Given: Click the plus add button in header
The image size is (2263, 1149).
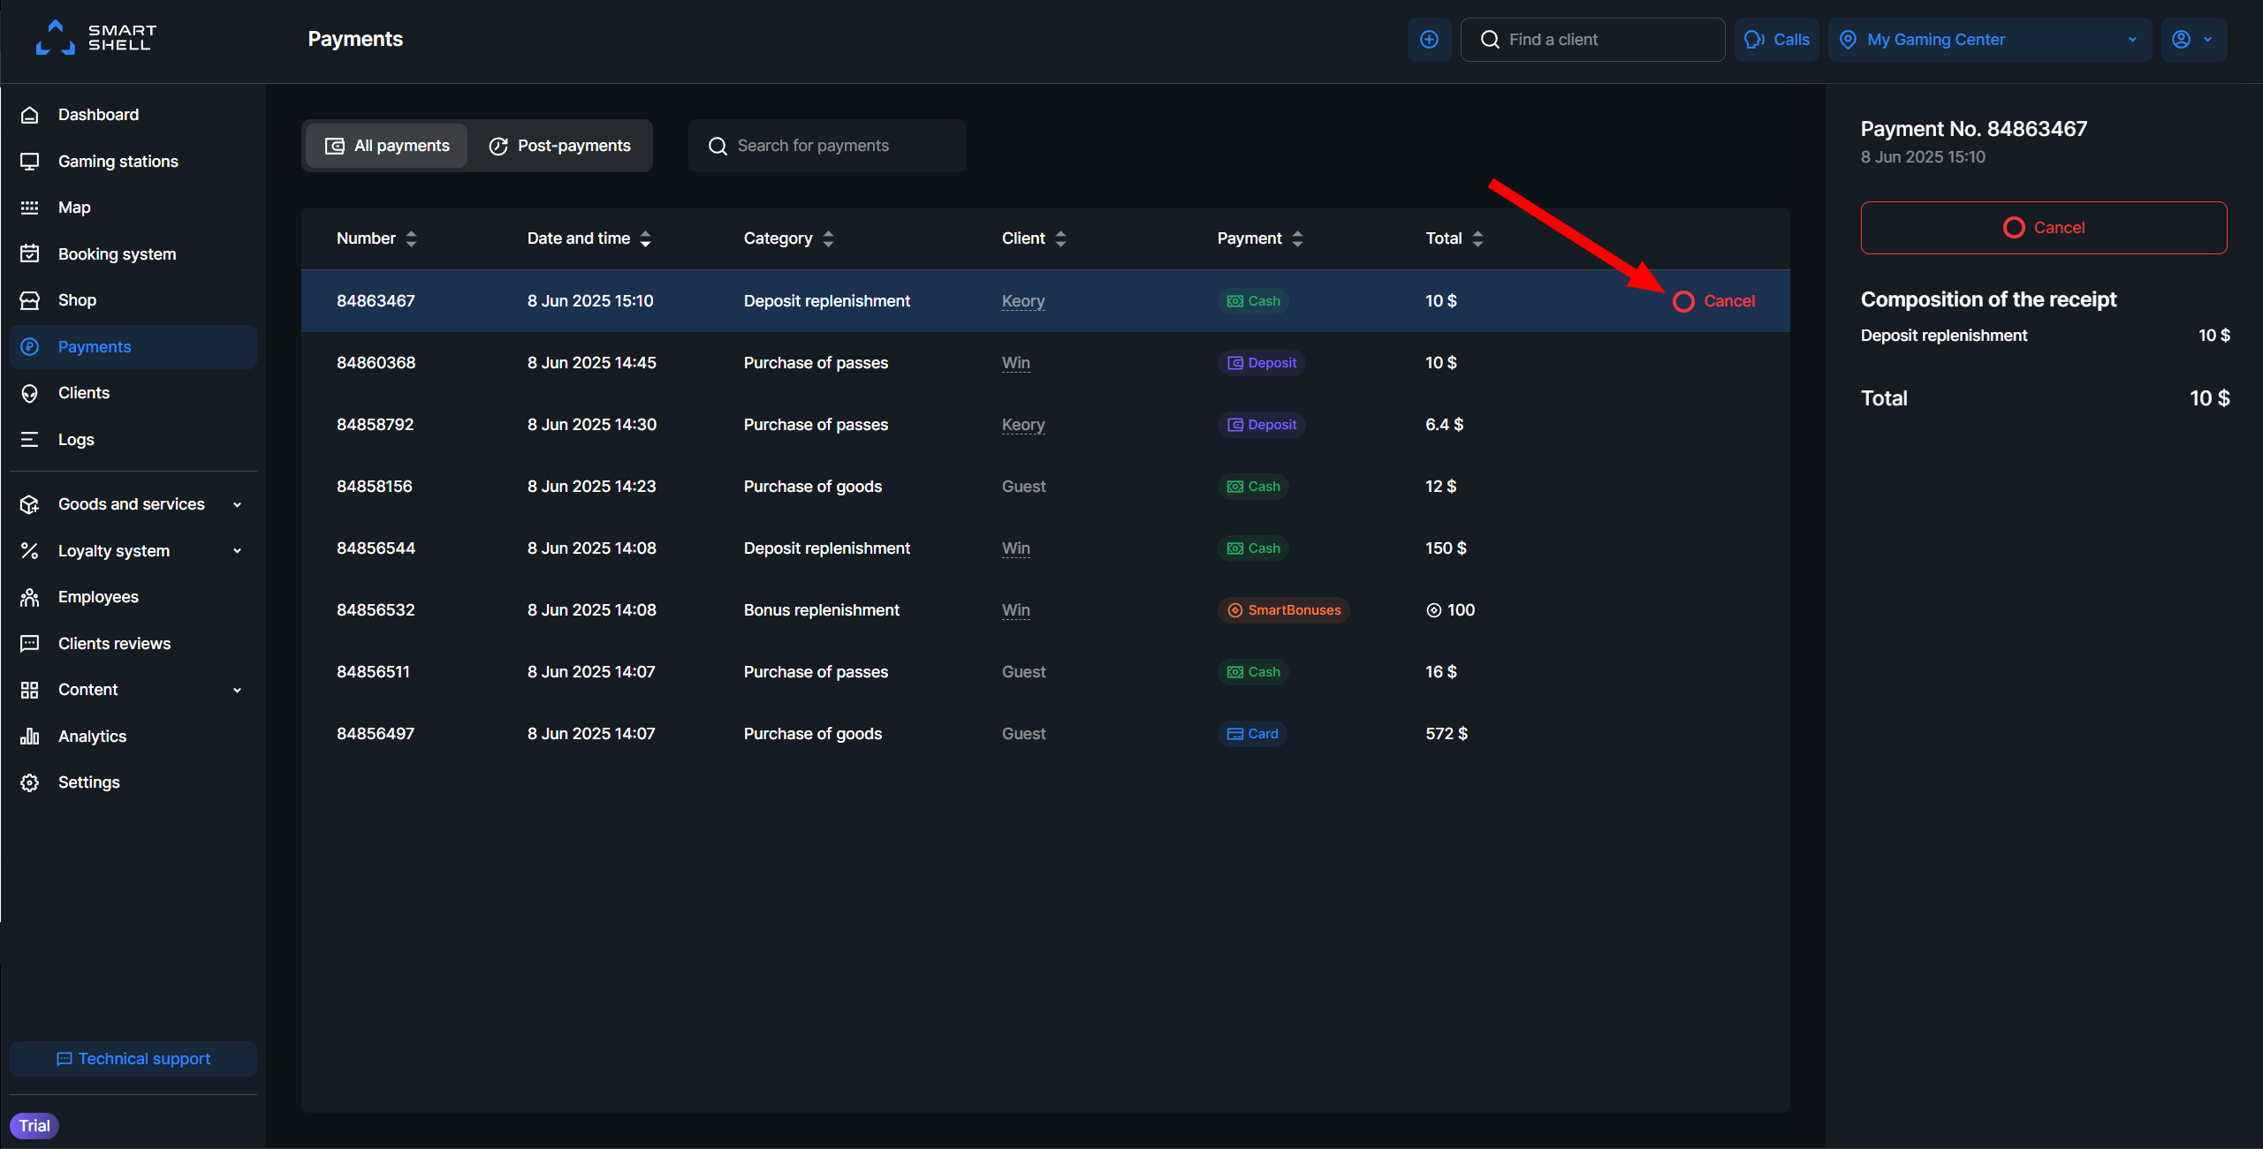Looking at the screenshot, I should pos(1429,40).
